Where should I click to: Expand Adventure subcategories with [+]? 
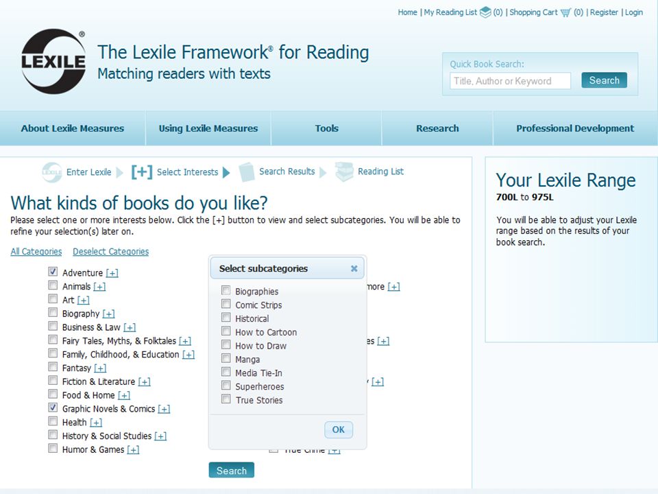pos(112,273)
